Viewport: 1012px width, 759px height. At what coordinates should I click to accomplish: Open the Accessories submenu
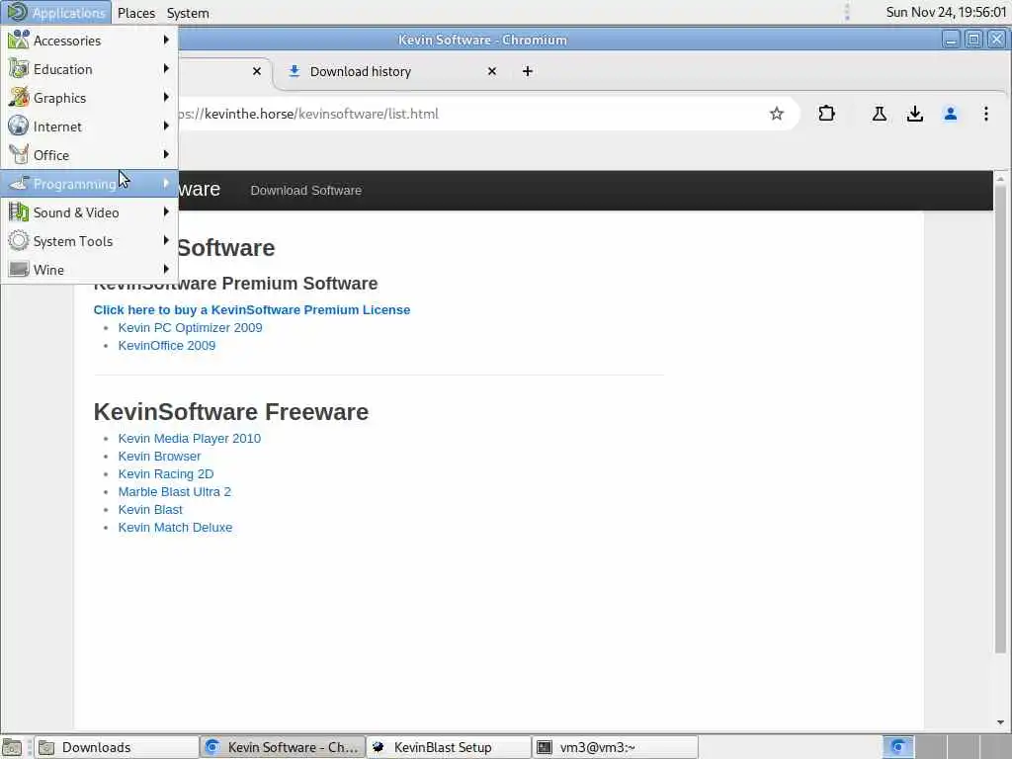[x=89, y=40]
